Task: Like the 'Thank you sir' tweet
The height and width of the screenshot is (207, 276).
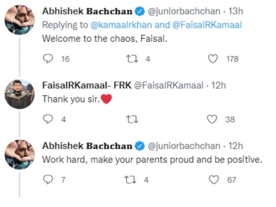Action: (213, 119)
